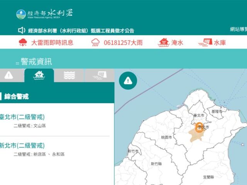Open 大雷雨即時訊息 link
This screenshot has height=185, width=247.
(52, 43)
